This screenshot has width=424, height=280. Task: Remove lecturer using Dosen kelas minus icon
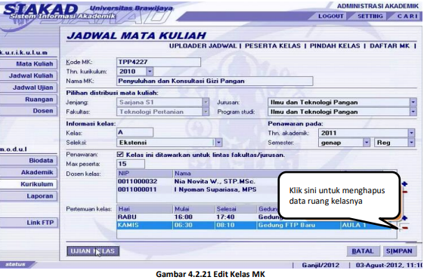(405, 192)
